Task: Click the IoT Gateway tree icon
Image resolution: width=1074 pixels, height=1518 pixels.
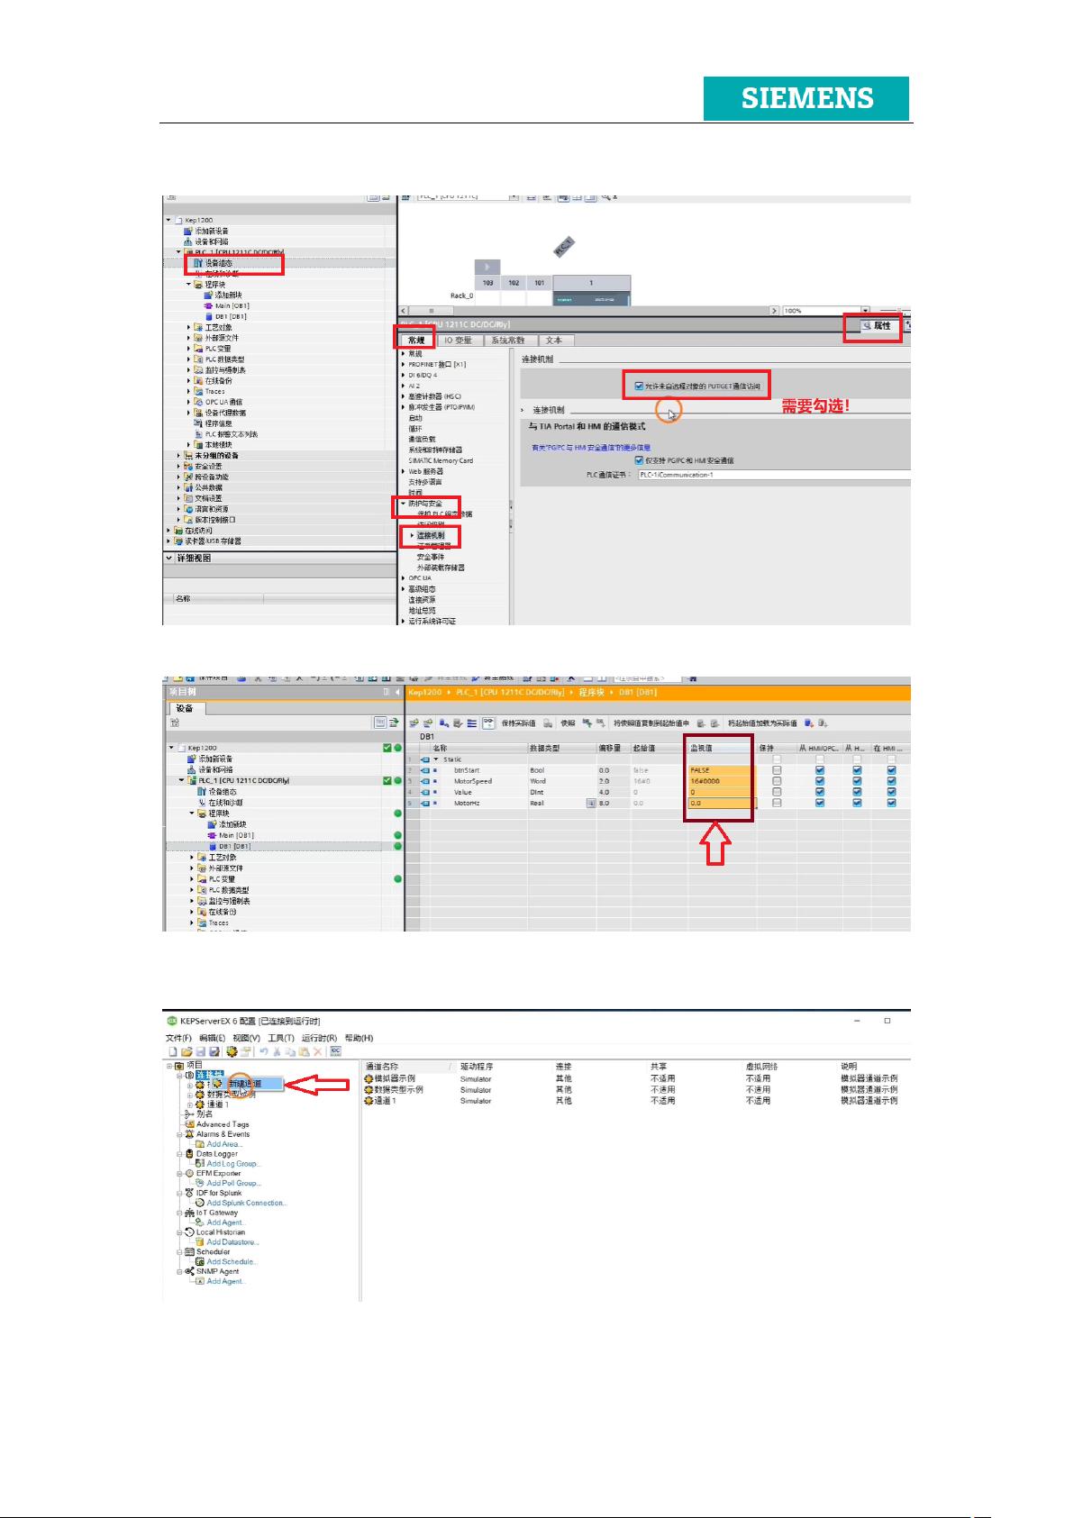Action: pyautogui.click(x=189, y=1213)
